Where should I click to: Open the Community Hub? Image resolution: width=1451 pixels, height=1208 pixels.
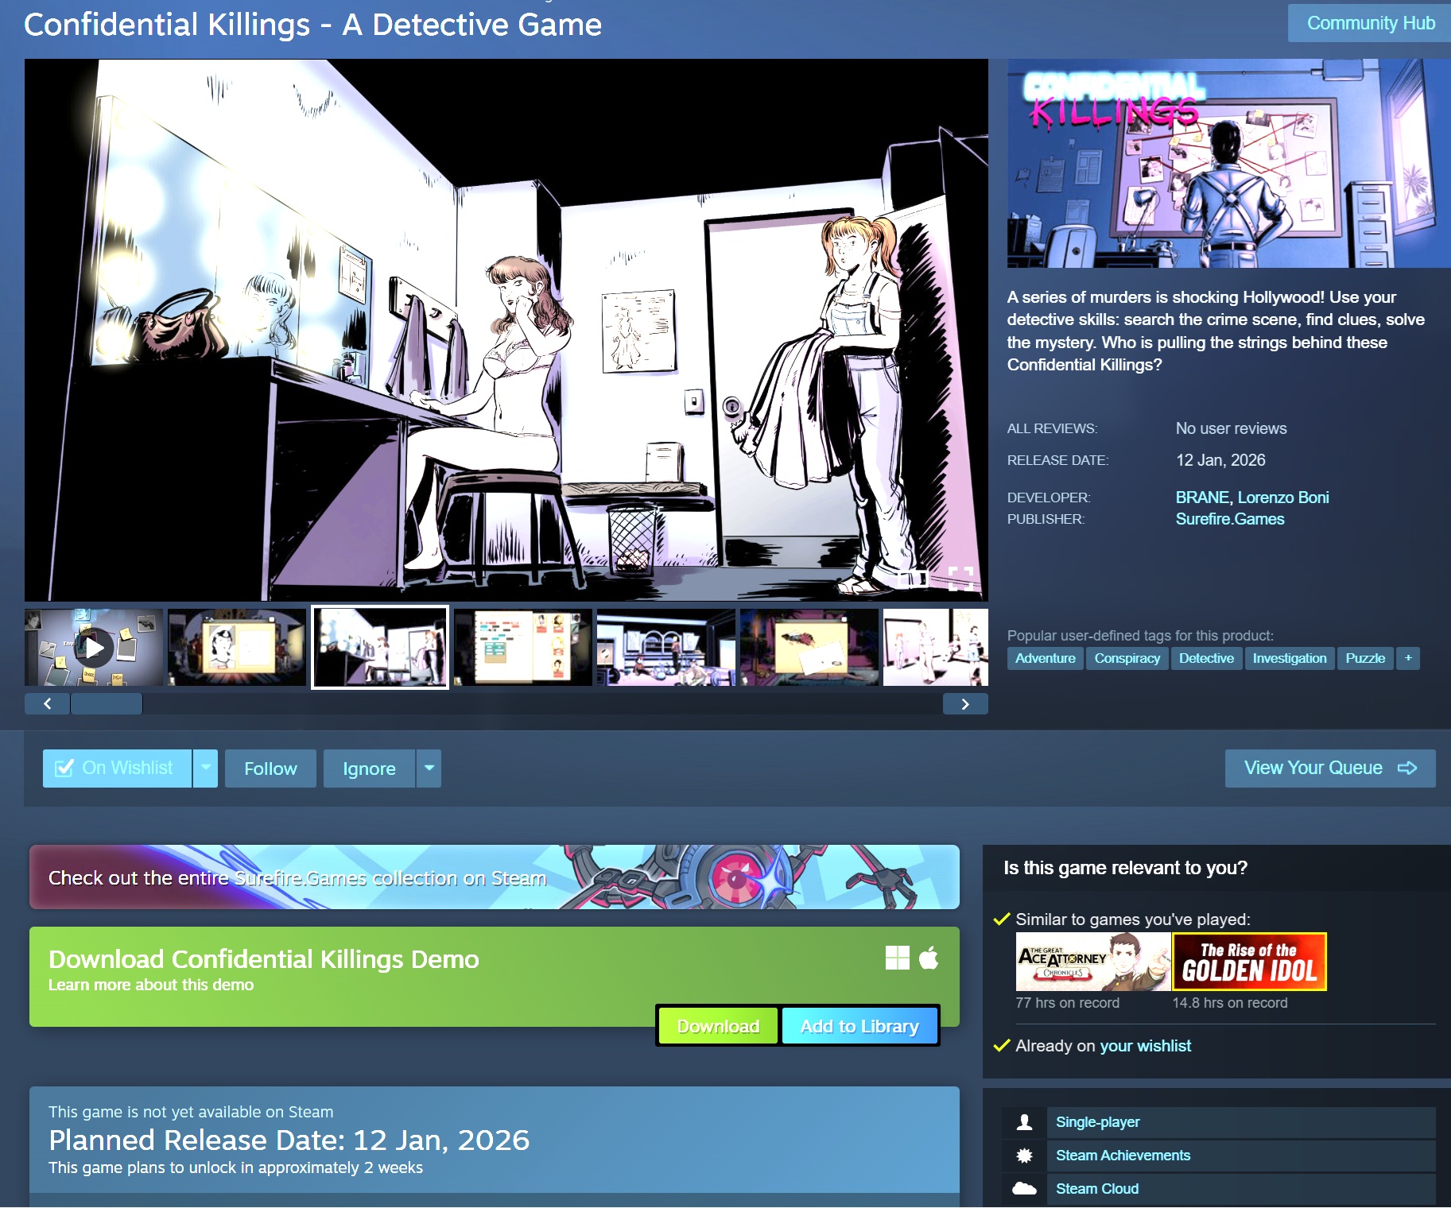pyautogui.click(x=1371, y=23)
